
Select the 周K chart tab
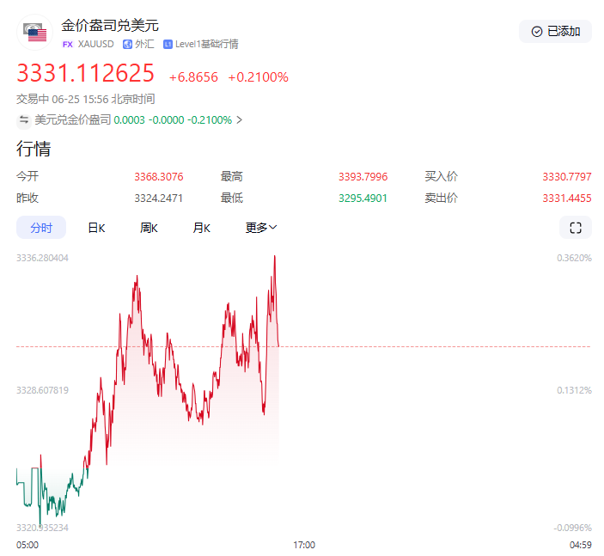(x=149, y=228)
